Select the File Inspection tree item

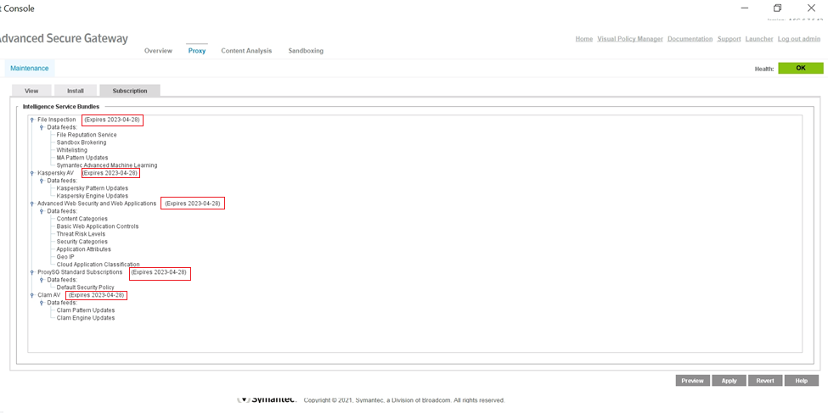point(57,120)
